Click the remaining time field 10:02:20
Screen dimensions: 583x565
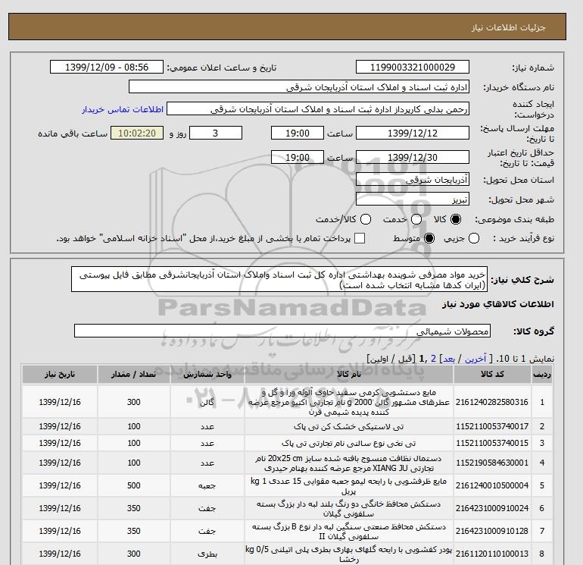coord(137,133)
